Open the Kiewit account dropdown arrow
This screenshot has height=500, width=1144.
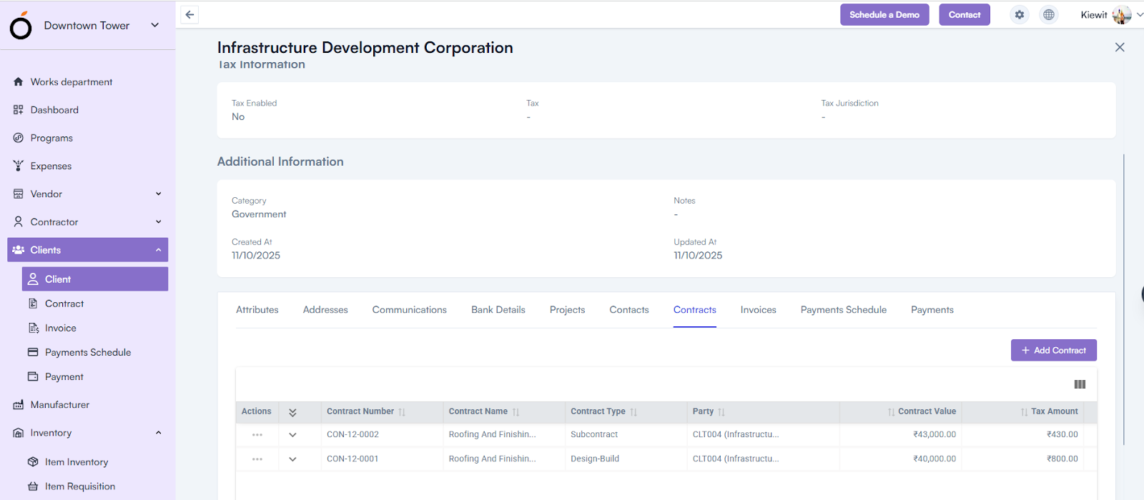1140,14
